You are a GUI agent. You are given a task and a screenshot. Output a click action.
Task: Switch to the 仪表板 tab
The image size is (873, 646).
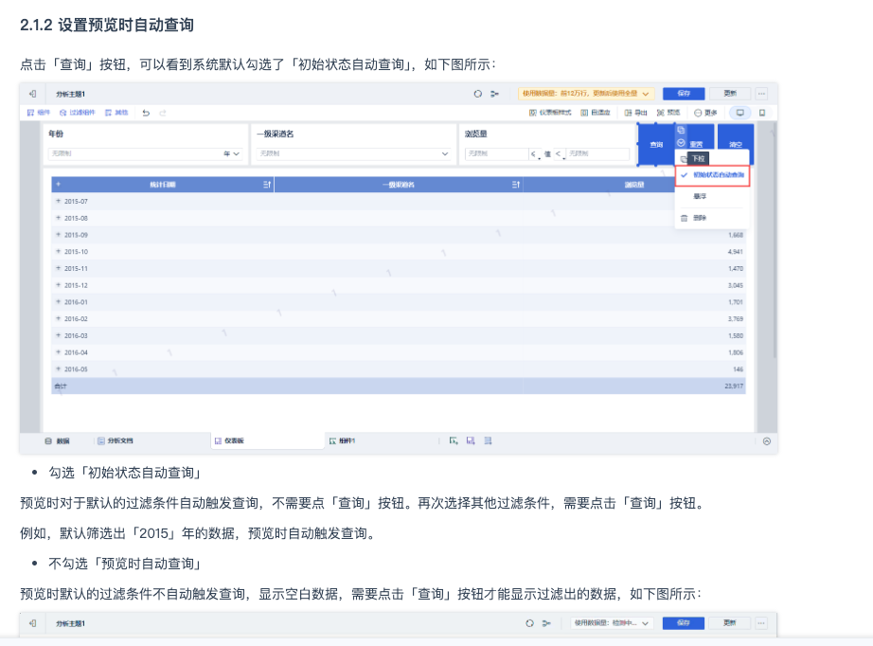point(228,441)
